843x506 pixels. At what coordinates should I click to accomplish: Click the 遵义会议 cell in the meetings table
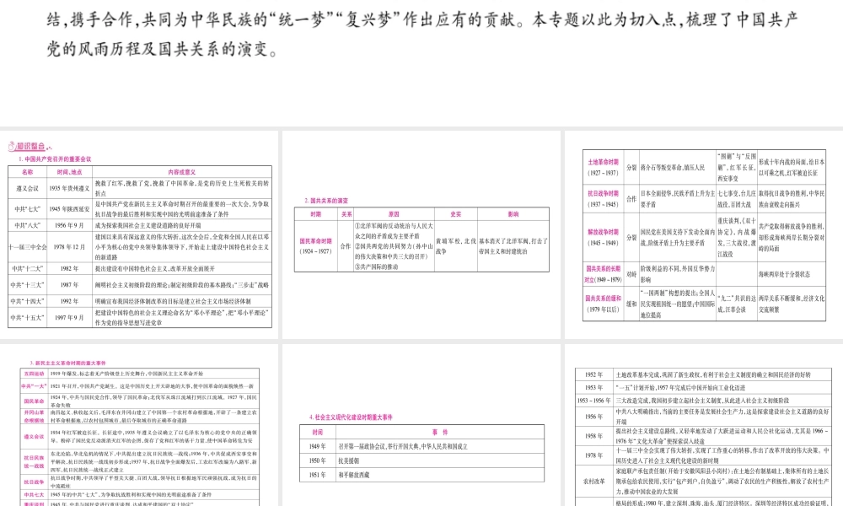(x=28, y=188)
